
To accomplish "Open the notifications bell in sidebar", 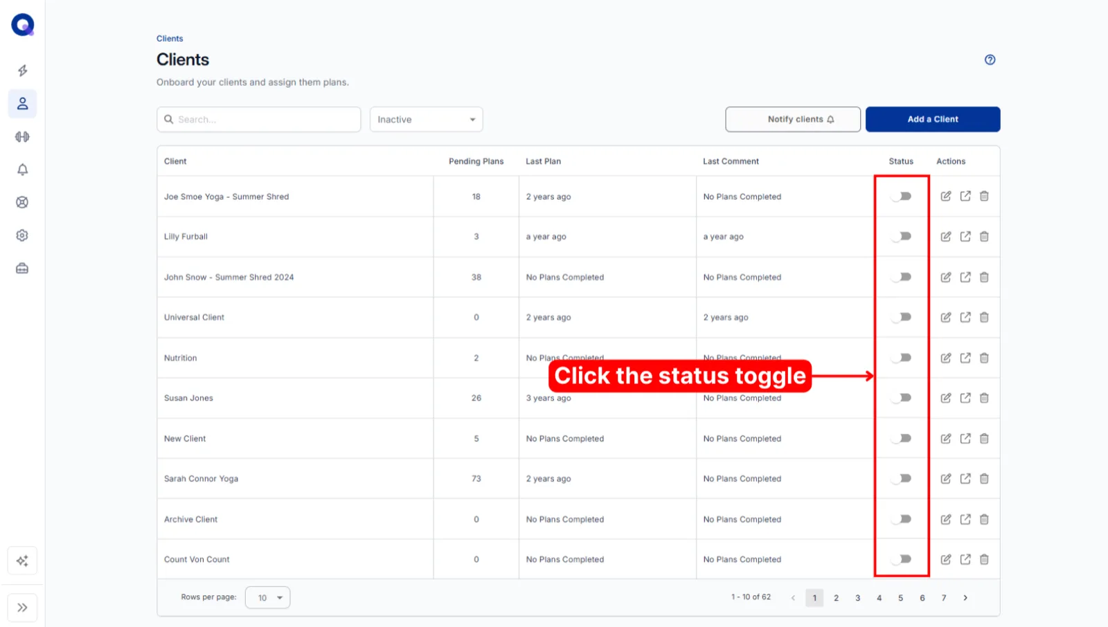I will (x=22, y=170).
